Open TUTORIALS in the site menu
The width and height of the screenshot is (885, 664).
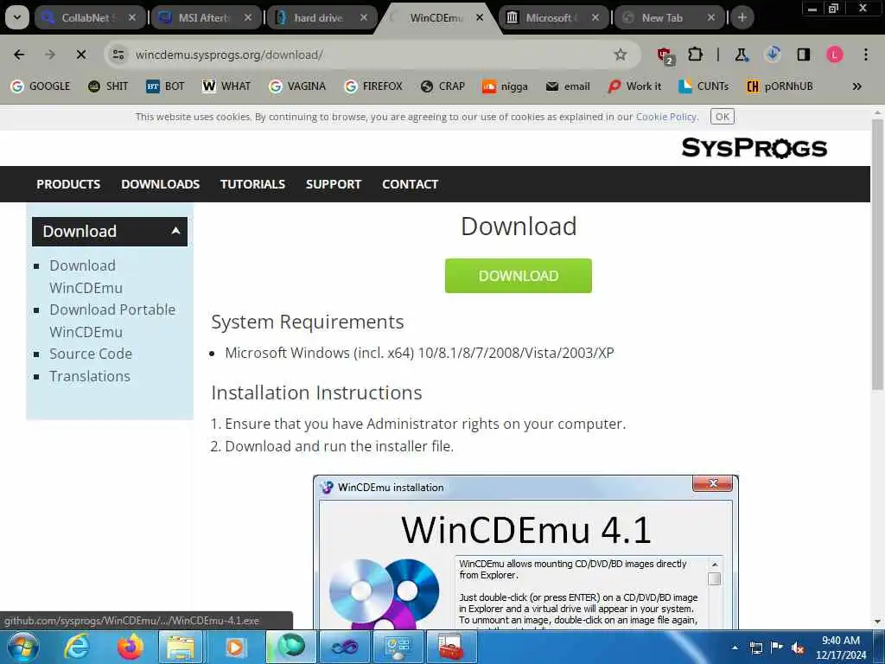(252, 184)
